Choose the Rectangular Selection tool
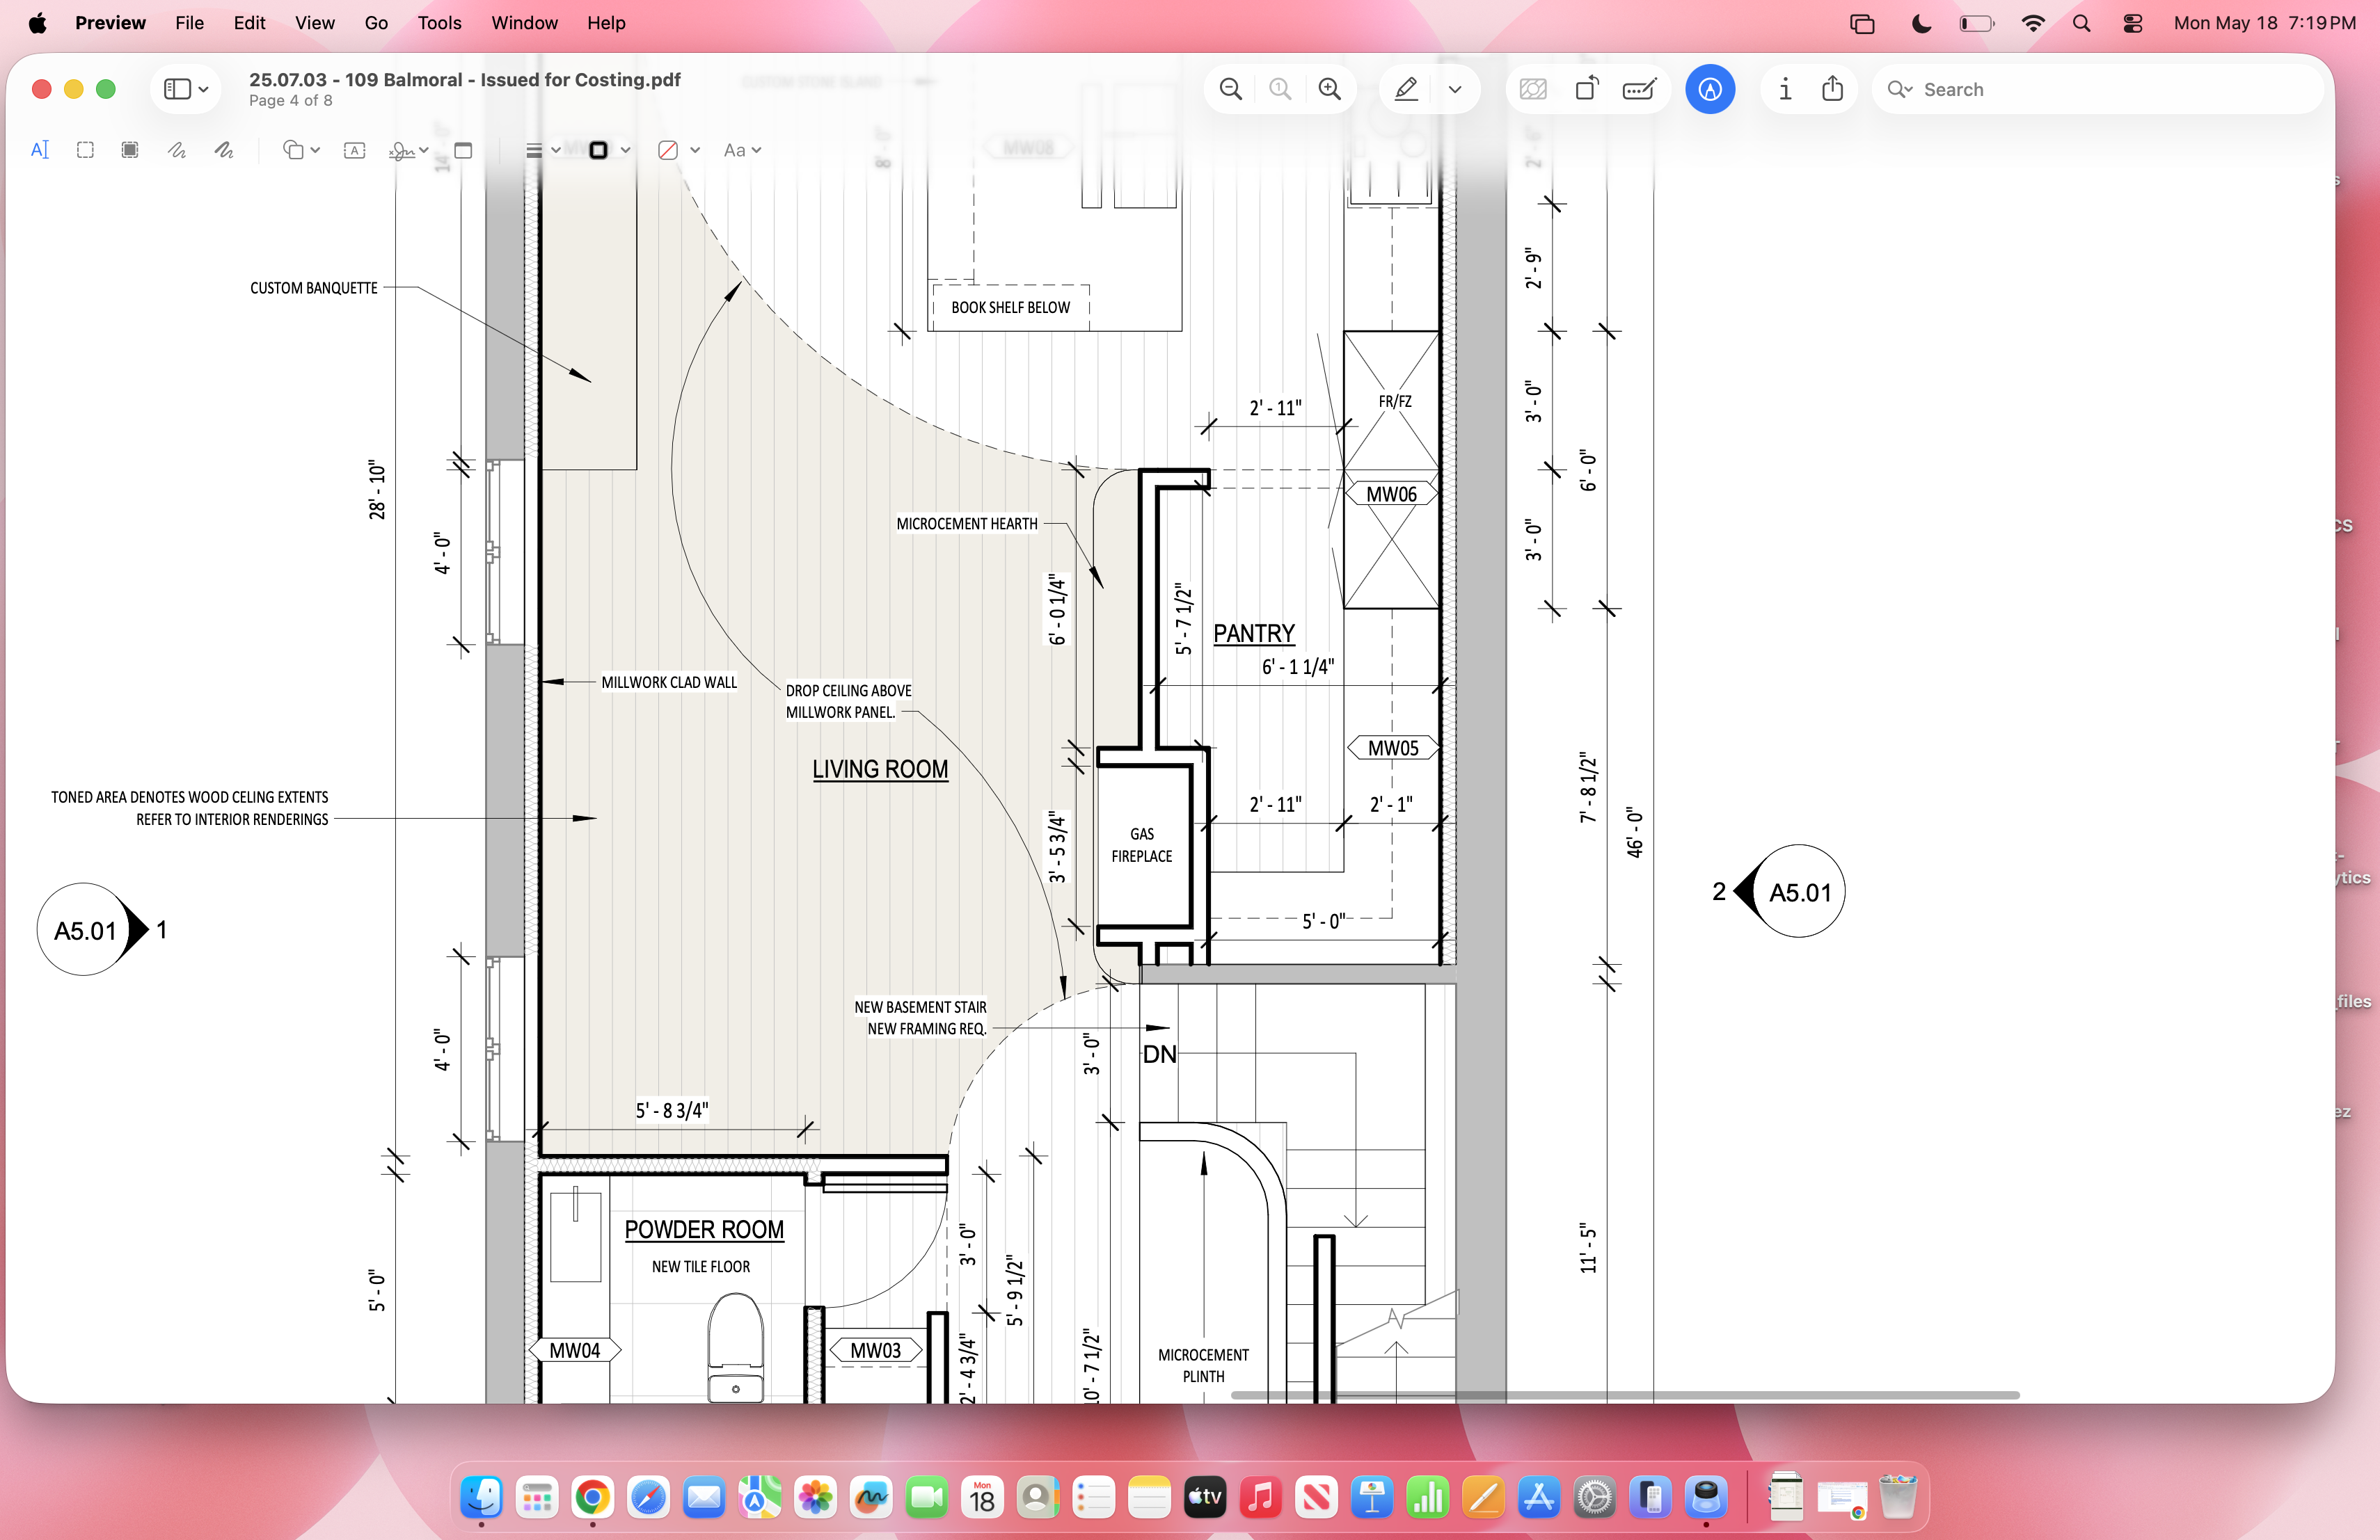 coord(85,150)
